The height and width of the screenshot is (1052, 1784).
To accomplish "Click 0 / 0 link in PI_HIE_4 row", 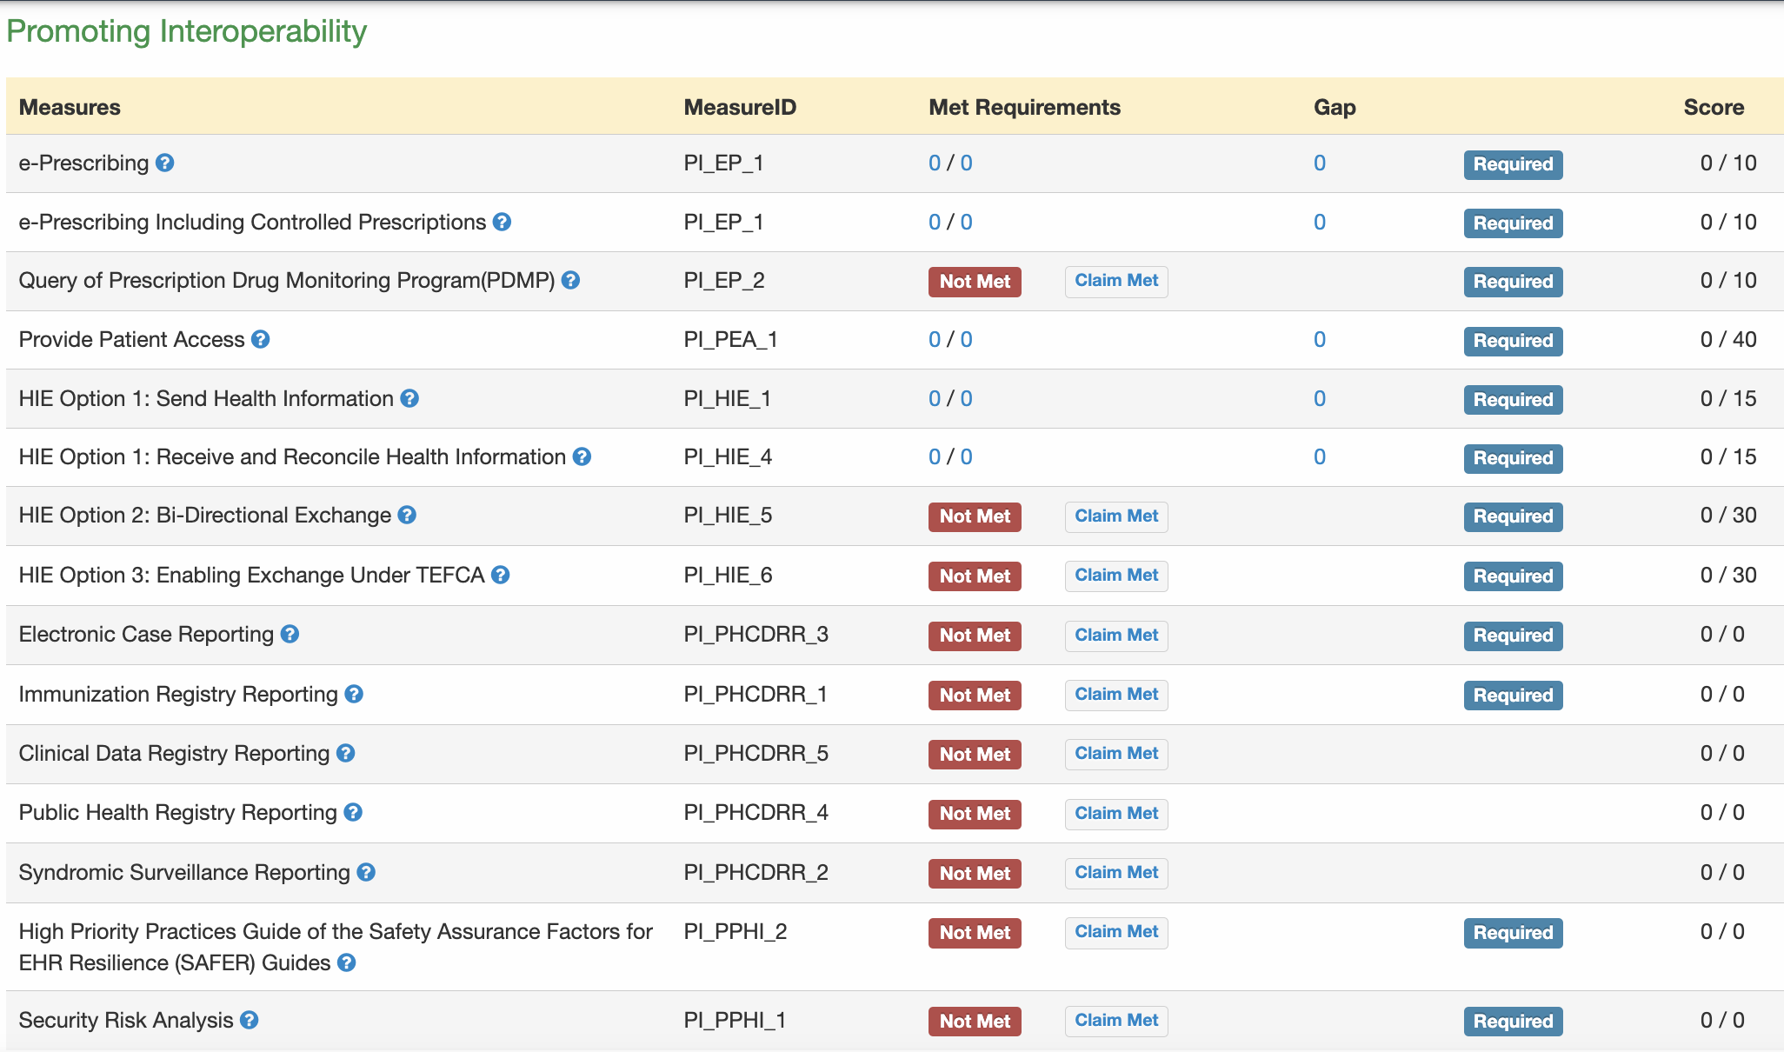I will (950, 456).
